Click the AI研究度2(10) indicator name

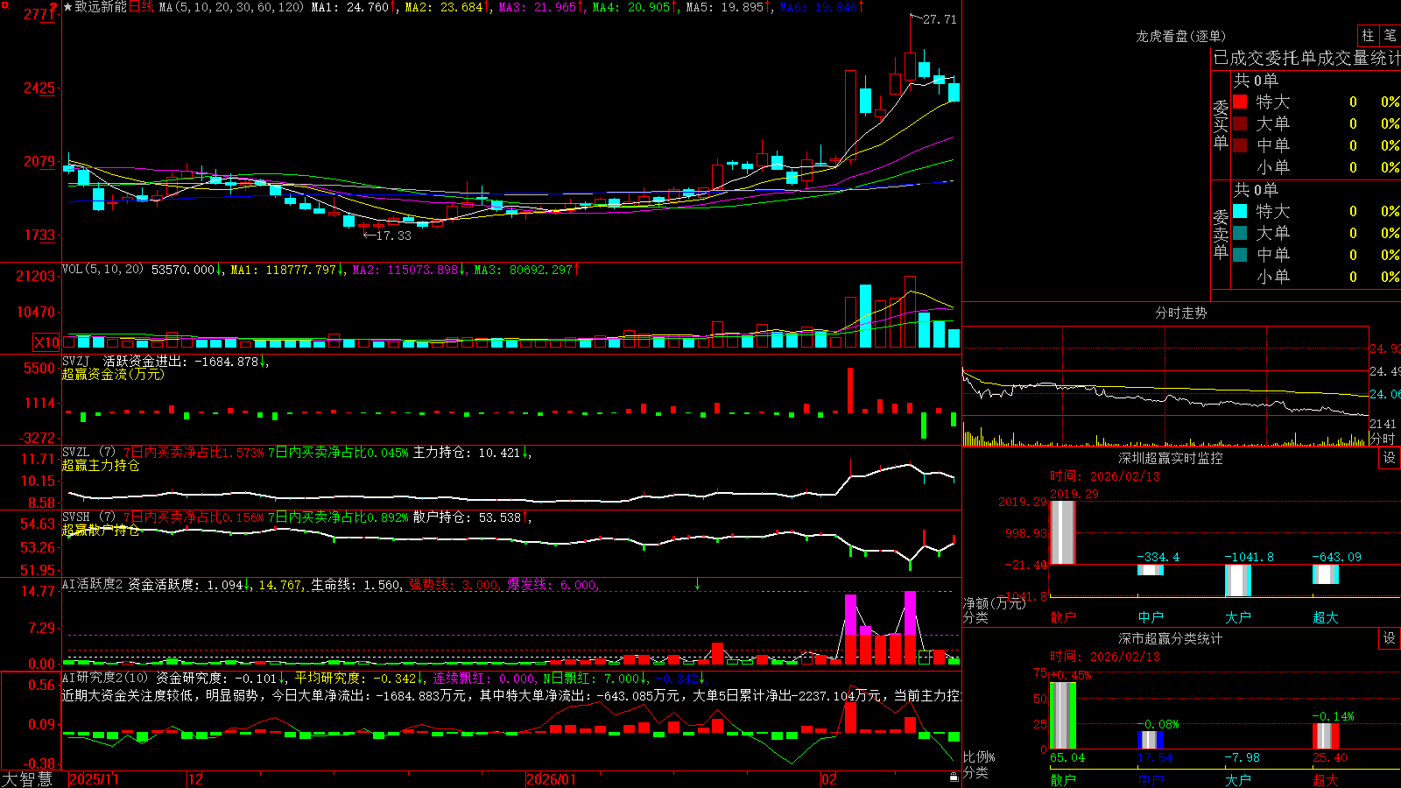[105, 678]
